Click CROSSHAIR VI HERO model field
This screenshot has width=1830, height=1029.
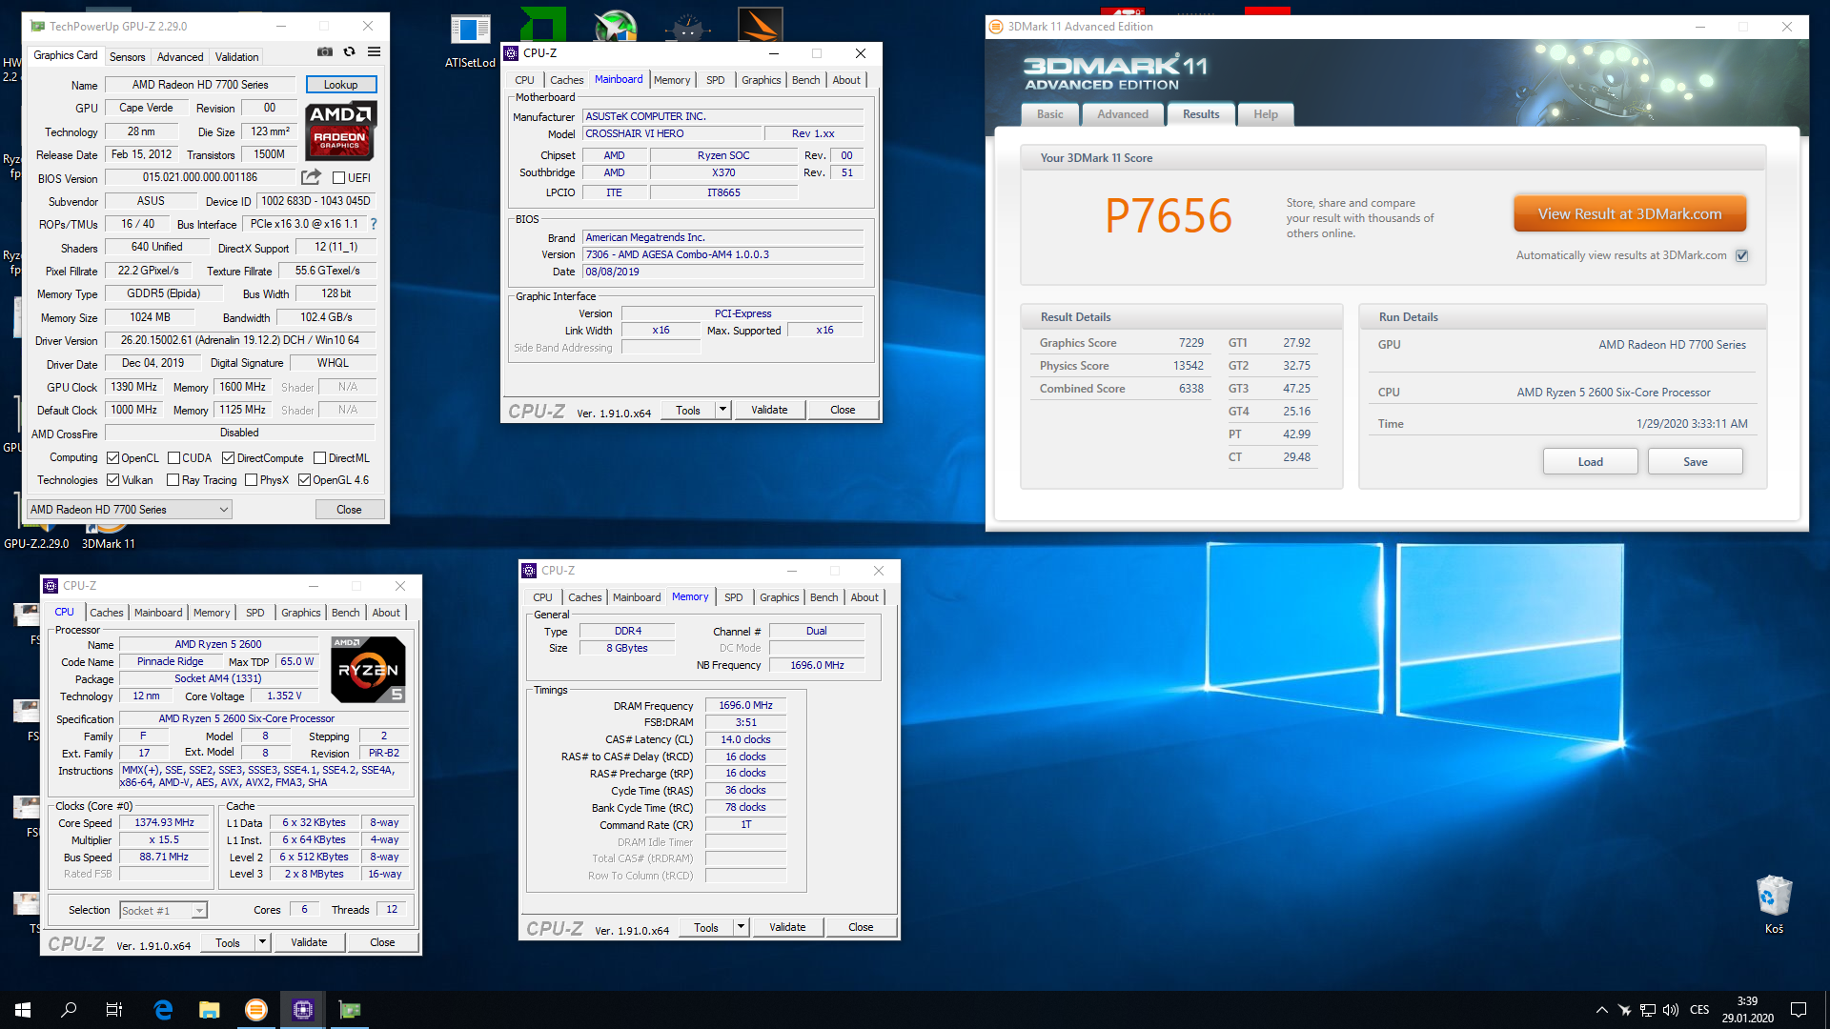[674, 133]
